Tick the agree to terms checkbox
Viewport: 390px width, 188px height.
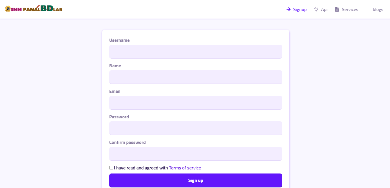tap(111, 167)
